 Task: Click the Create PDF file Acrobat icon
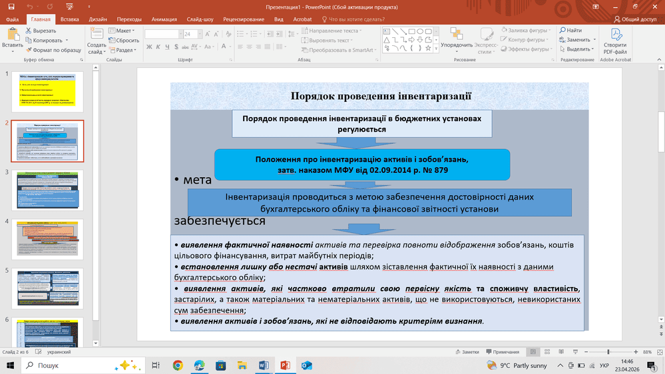pos(615,41)
